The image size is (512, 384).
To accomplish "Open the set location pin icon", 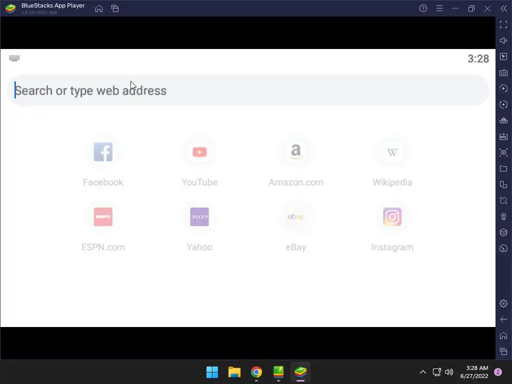I will (503, 216).
